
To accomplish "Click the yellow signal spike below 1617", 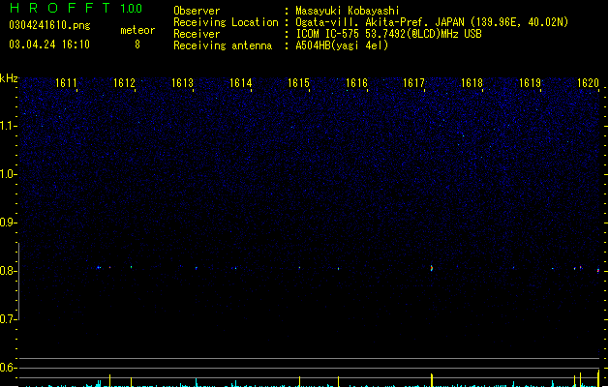I will [x=432, y=380].
